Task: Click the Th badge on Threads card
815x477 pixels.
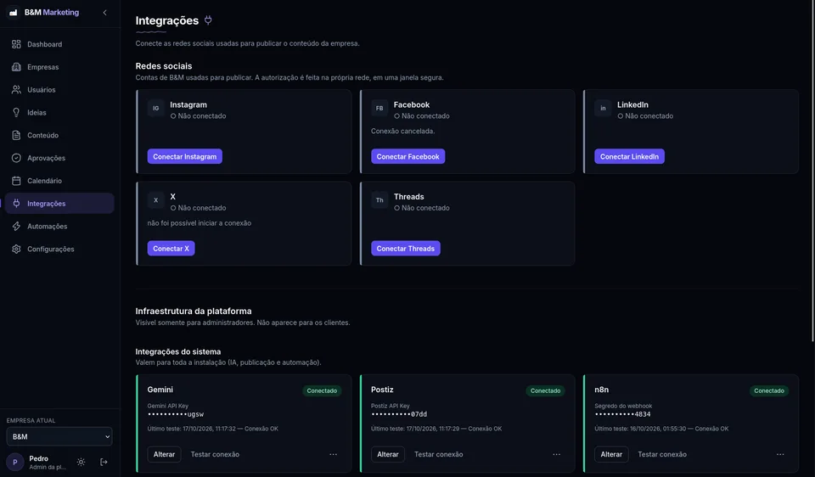Action: [x=379, y=200]
